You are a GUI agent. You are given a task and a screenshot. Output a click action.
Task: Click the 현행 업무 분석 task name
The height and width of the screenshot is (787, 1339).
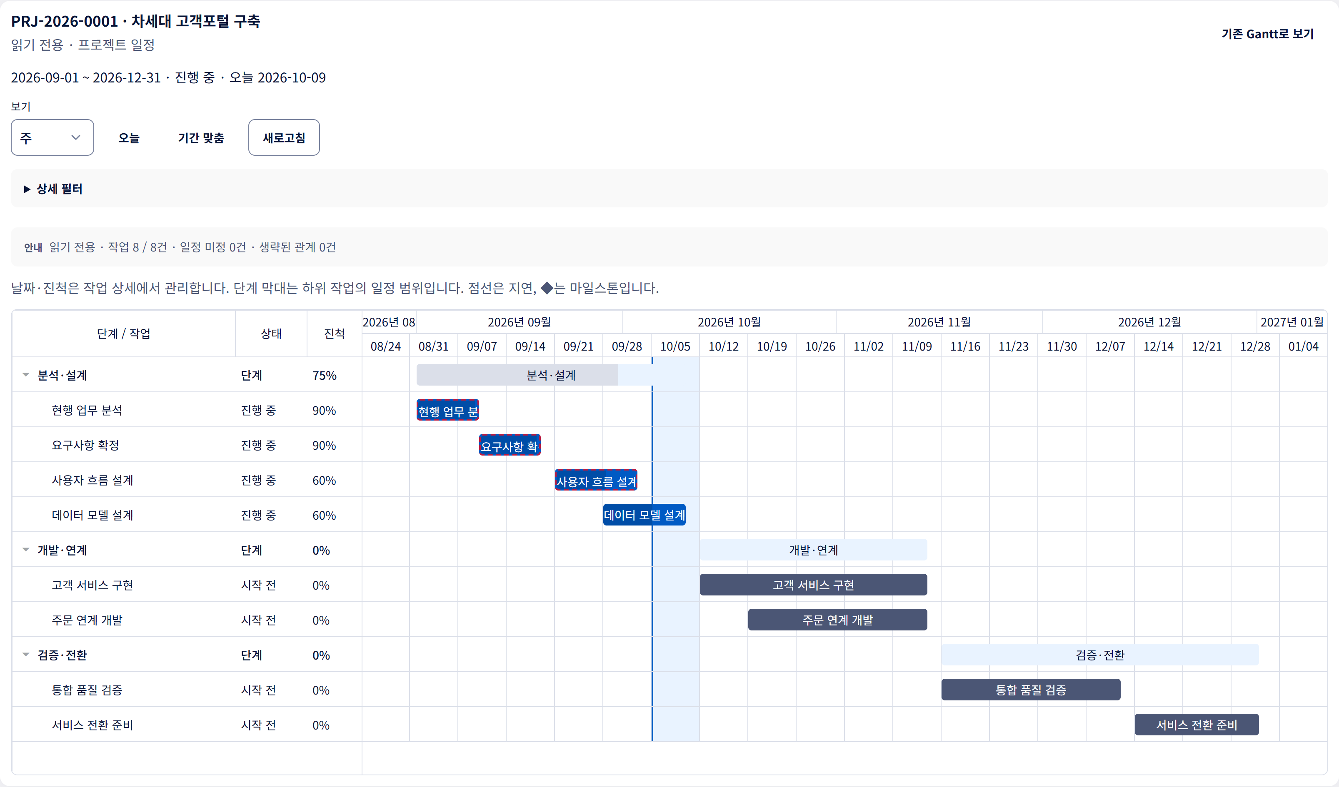[87, 410]
